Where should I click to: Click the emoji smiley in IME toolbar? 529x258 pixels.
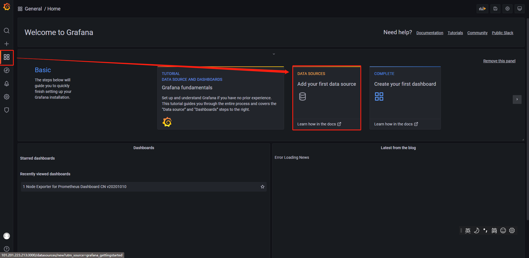coord(503,230)
